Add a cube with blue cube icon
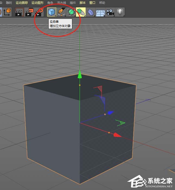Screen dimensions: 175x190 pyautogui.click(x=52, y=12)
